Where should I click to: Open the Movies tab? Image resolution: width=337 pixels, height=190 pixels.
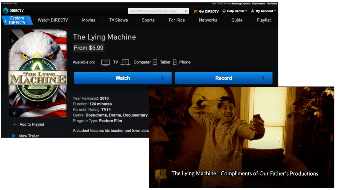click(x=89, y=20)
